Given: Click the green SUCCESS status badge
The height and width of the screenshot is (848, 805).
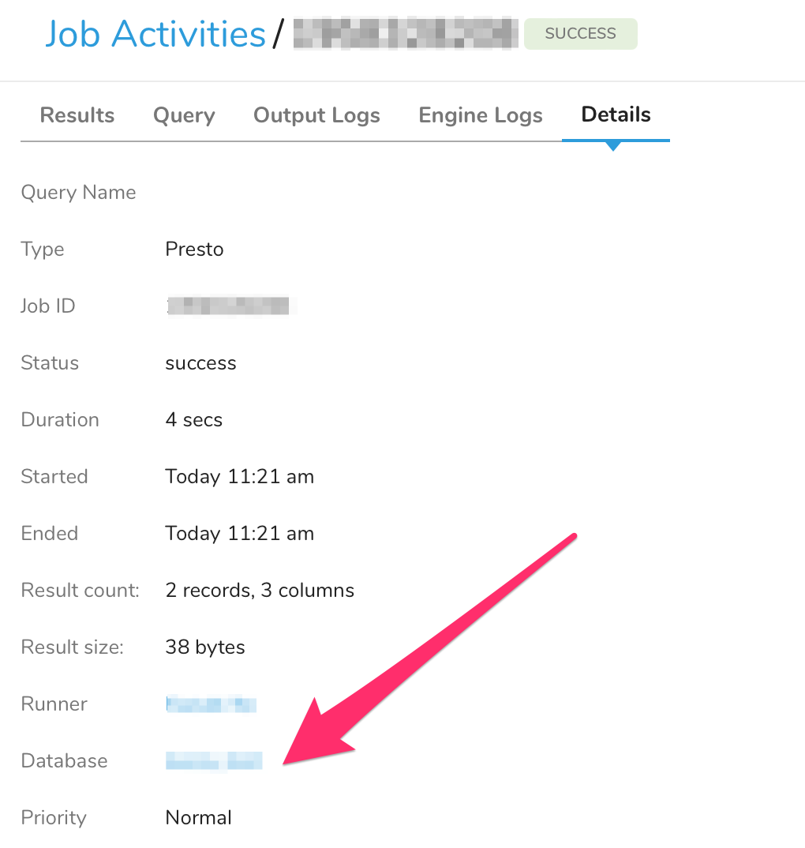Looking at the screenshot, I should pos(580,34).
